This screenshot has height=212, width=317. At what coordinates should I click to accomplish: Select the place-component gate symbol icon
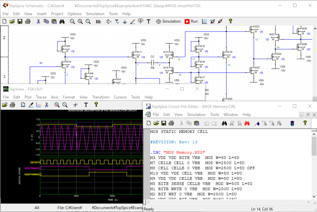pyautogui.click(x=109, y=21)
